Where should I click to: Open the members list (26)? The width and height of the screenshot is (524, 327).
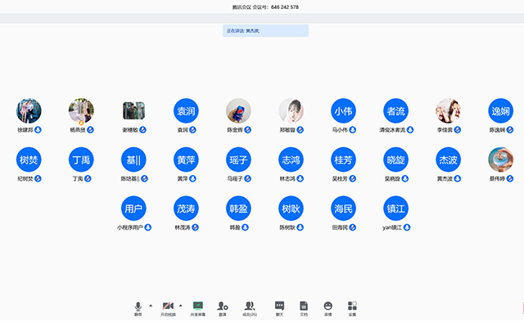(x=250, y=306)
